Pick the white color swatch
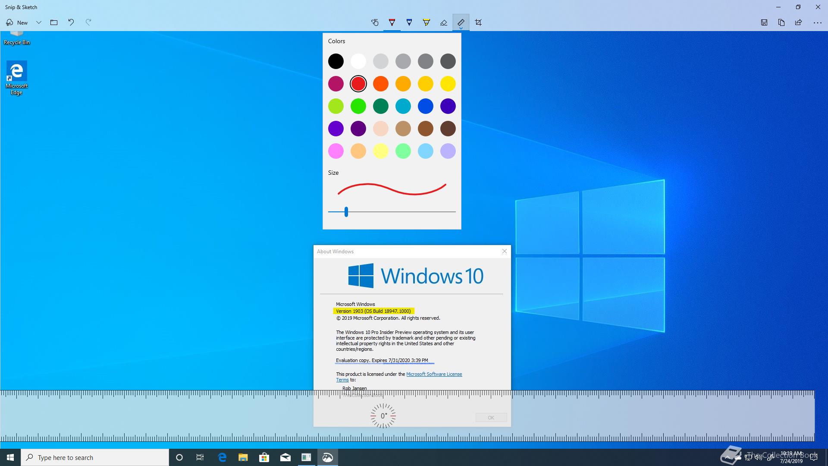Viewport: 828px width, 466px height. (x=358, y=61)
